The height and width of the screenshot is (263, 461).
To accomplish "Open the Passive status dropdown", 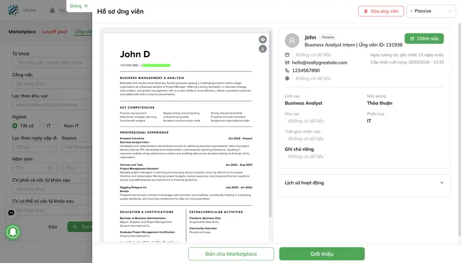I will click(431, 11).
